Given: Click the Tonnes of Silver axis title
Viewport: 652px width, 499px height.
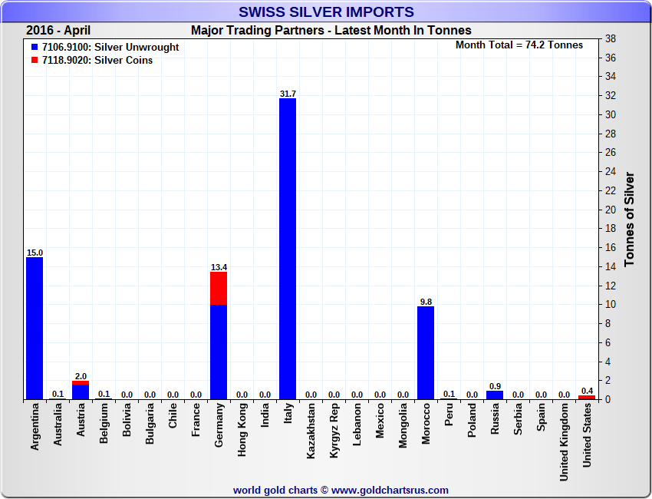Looking at the screenshot, I should pos(630,220).
